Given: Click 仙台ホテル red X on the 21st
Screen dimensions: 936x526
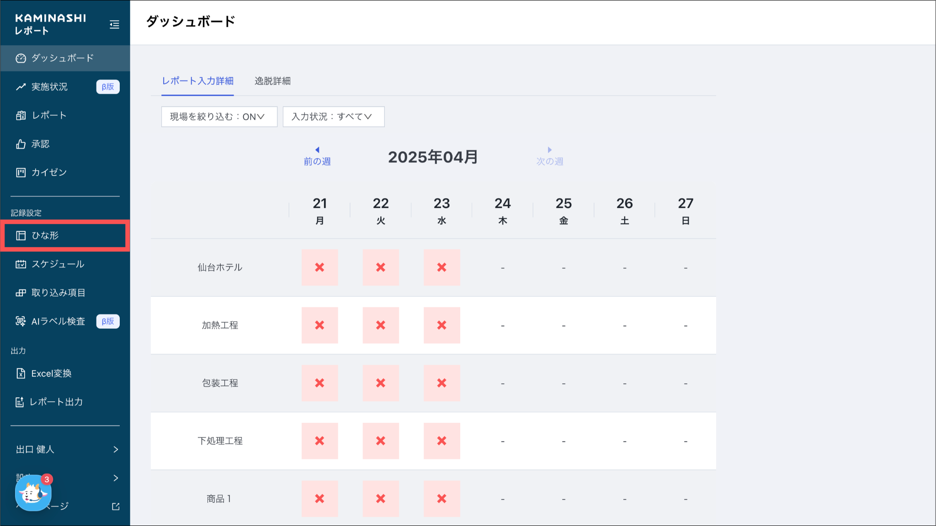Looking at the screenshot, I should click(x=319, y=267).
